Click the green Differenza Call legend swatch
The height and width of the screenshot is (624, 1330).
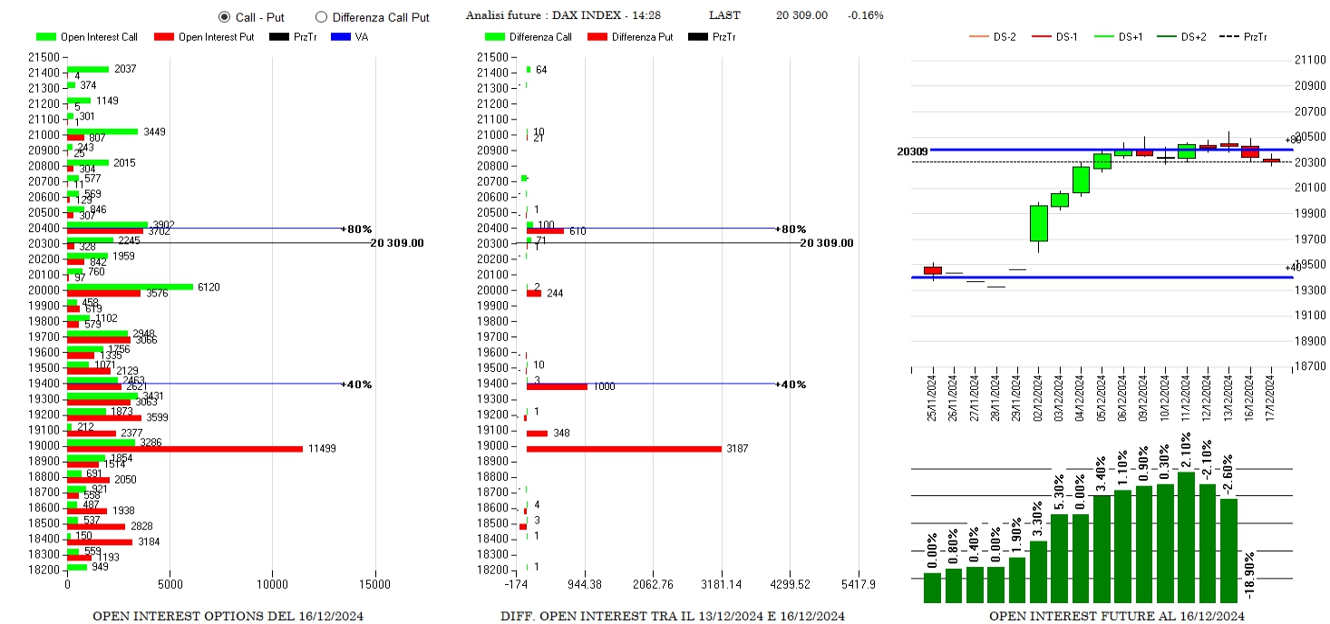(x=495, y=37)
